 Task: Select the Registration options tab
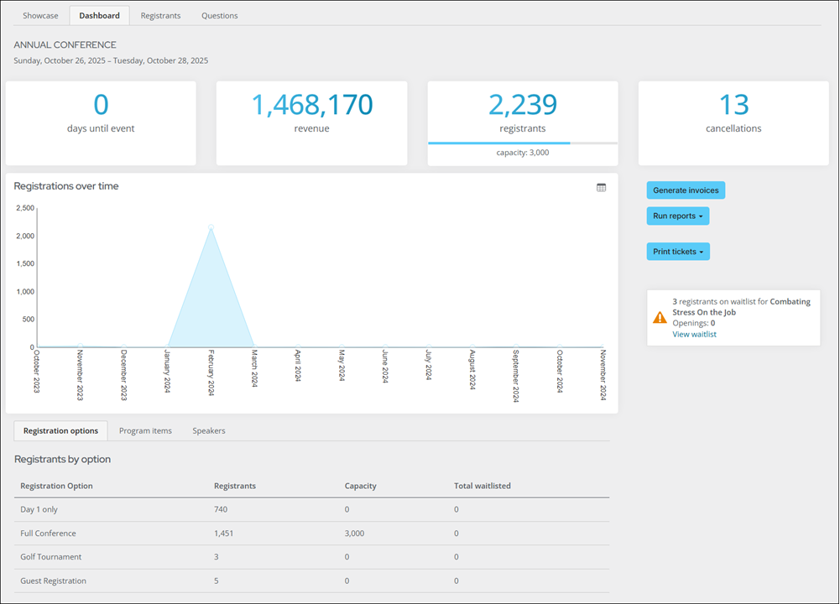60,430
